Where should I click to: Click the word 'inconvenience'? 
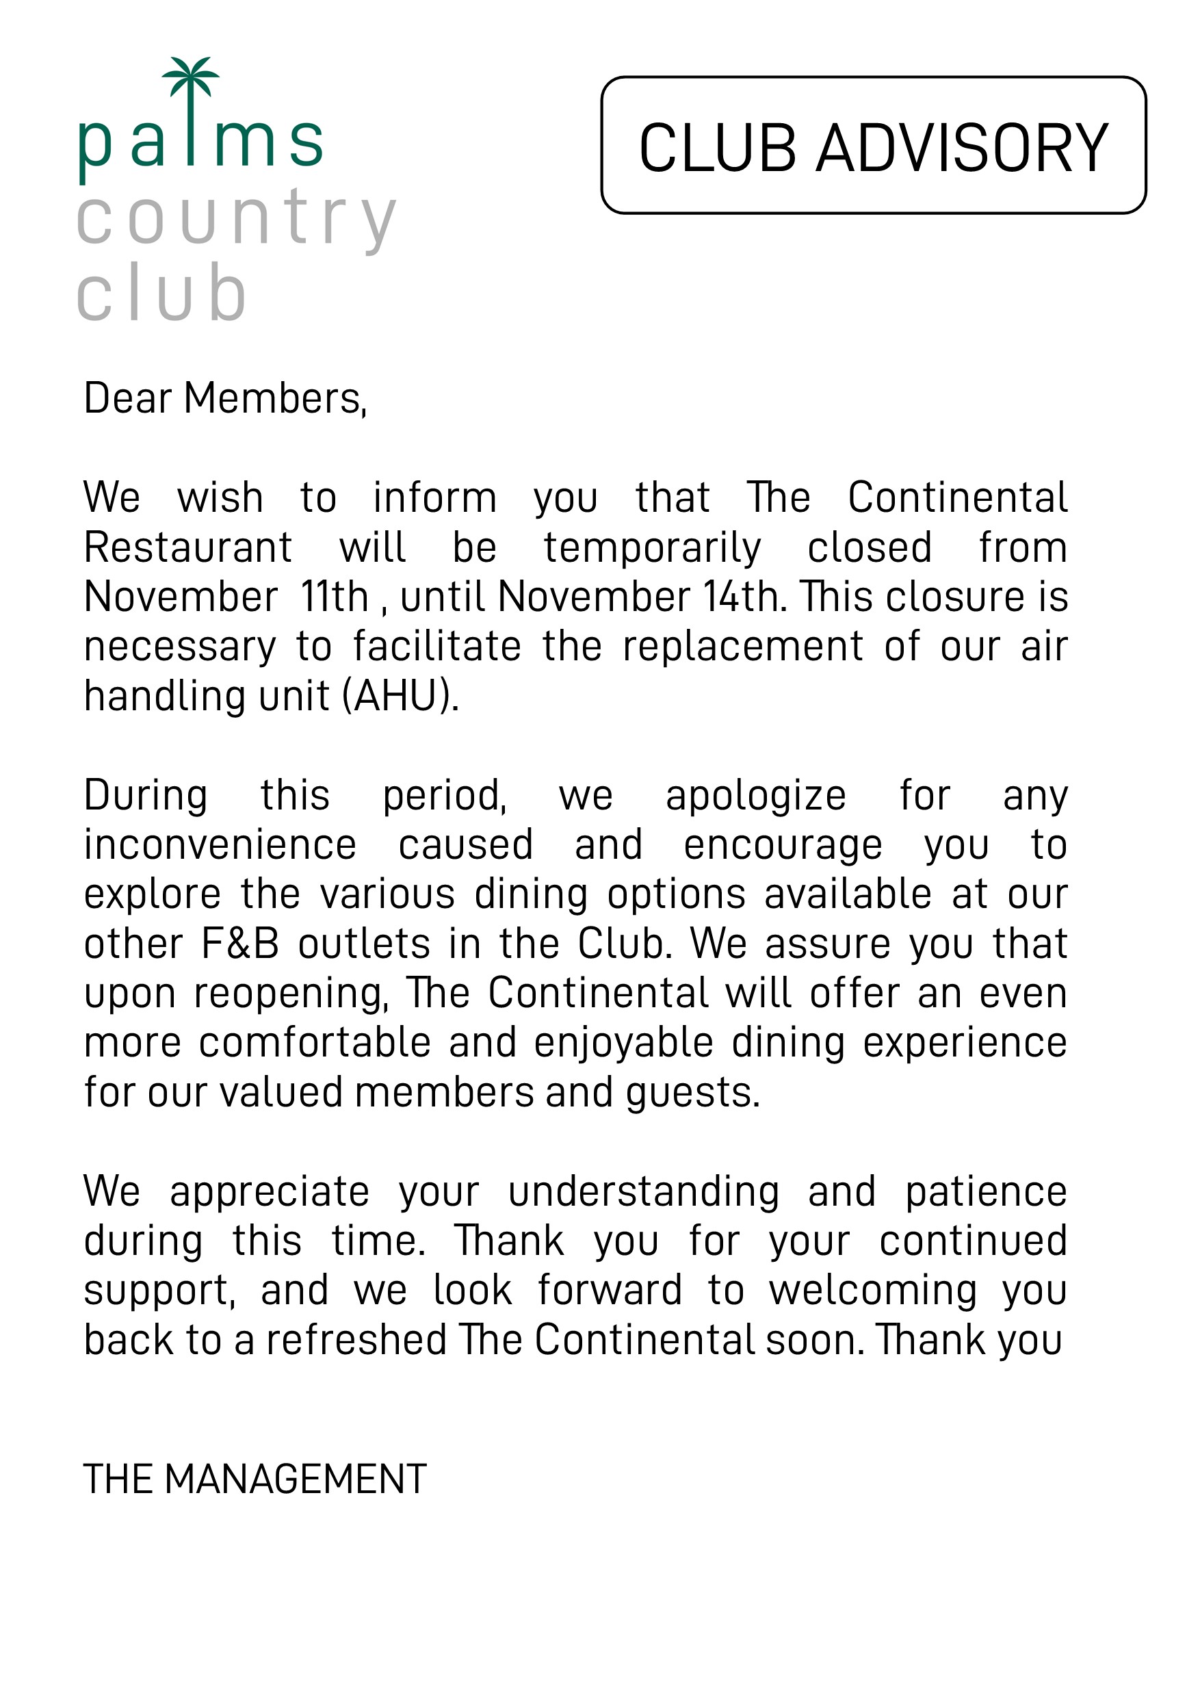tap(220, 846)
